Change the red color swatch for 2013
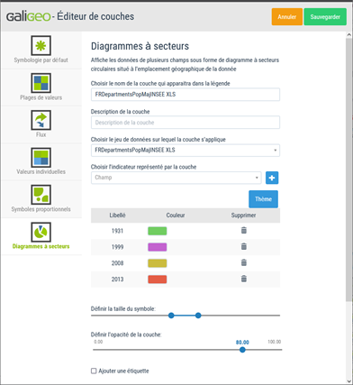 (158, 280)
